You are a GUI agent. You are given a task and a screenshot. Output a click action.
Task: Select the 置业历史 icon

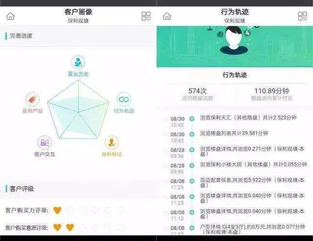(x=78, y=62)
